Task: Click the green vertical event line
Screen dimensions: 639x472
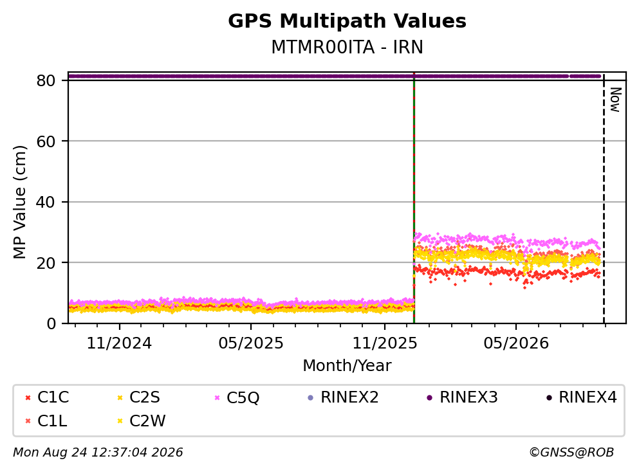Action: click(414, 198)
